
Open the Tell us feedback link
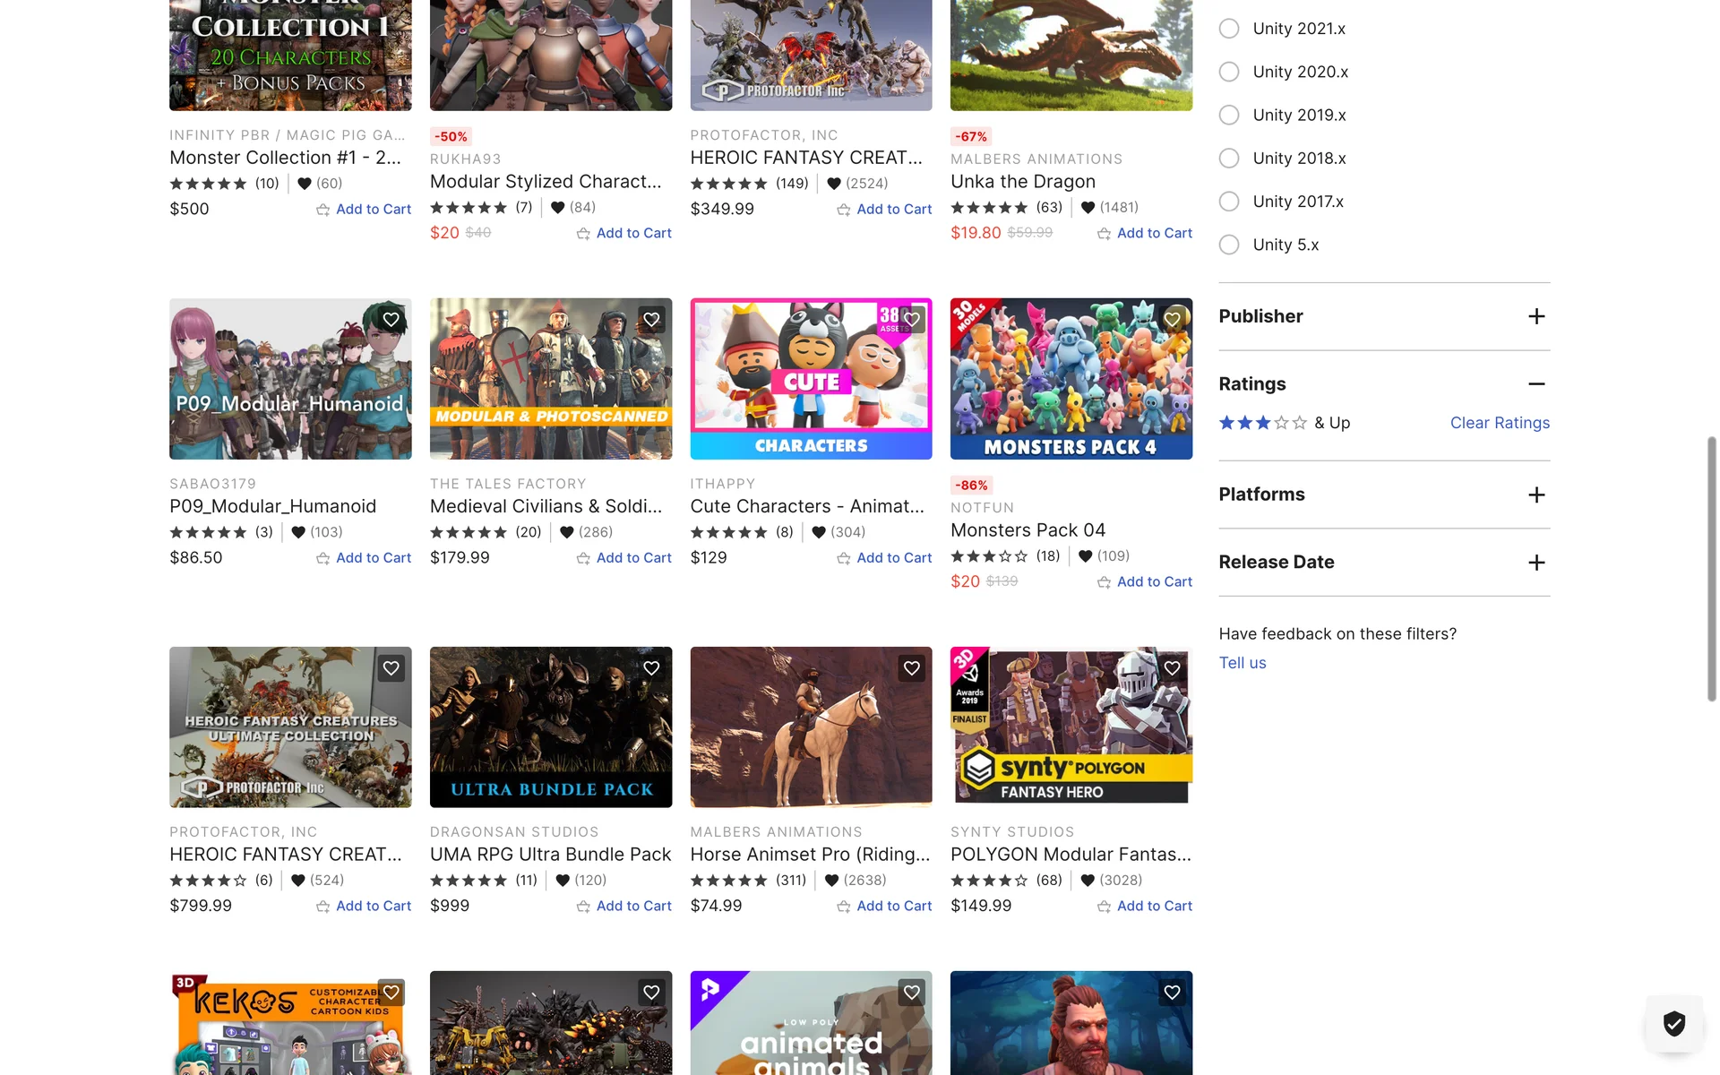pyautogui.click(x=1242, y=663)
